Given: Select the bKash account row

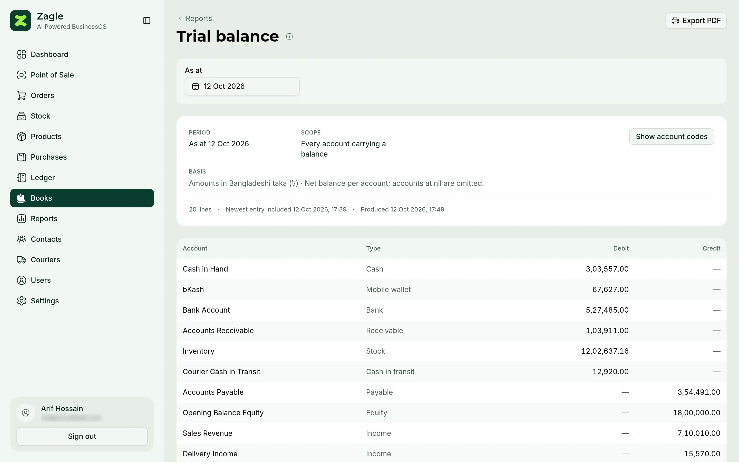Looking at the screenshot, I should pyautogui.click(x=451, y=289).
